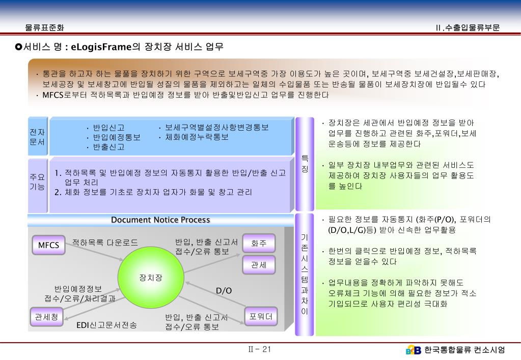Click function item 2 about 체화 정보
This screenshot has width=521, height=360.
click(153, 192)
